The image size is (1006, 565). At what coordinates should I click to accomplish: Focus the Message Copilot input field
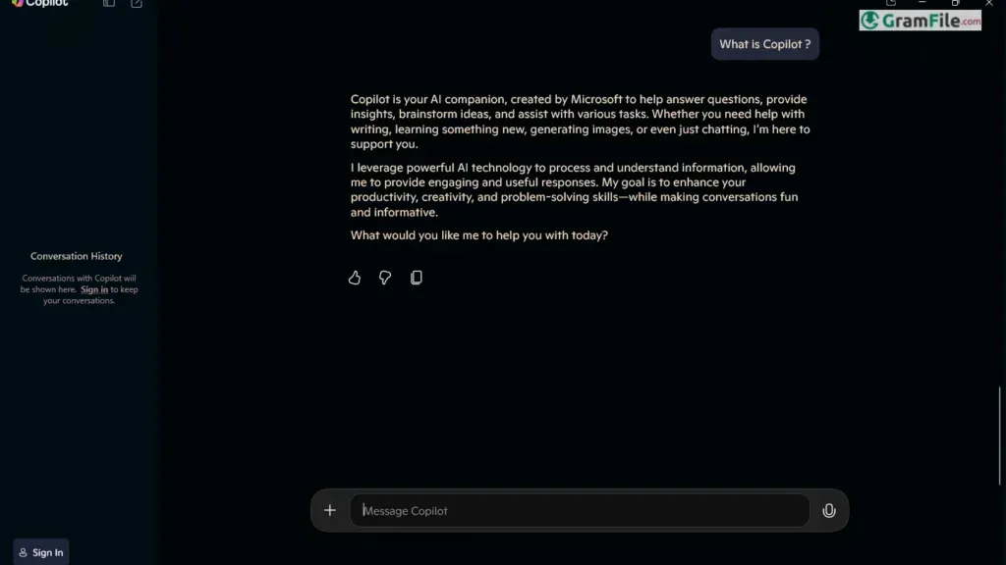tap(580, 510)
